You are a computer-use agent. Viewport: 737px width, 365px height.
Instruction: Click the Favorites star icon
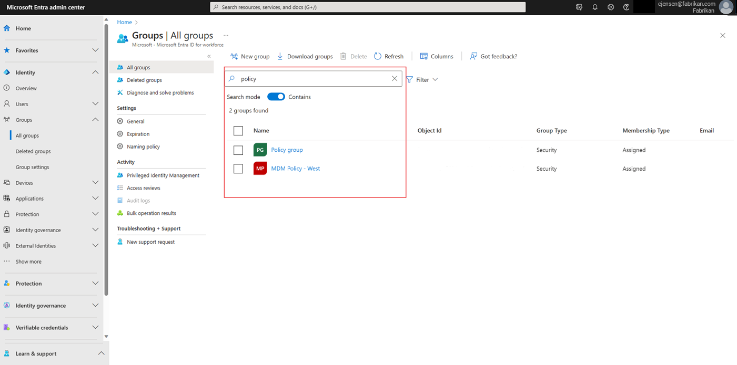point(7,50)
